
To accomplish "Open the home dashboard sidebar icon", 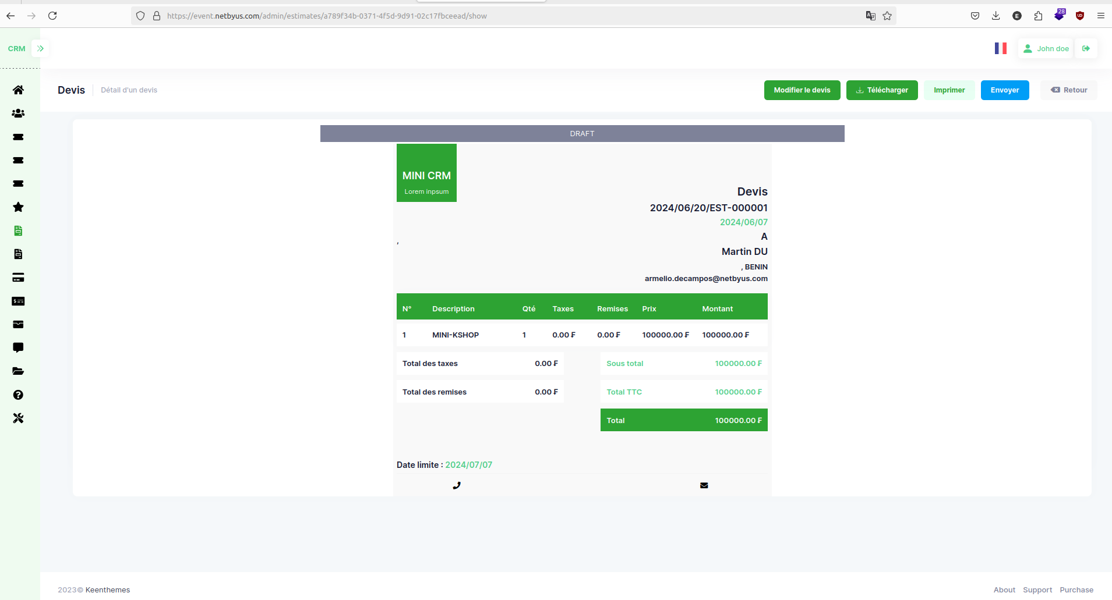I will coord(18,90).
